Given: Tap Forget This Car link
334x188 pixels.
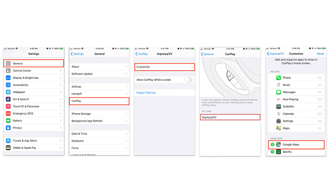Looking at the screenshot, I should tap(146, 93).
